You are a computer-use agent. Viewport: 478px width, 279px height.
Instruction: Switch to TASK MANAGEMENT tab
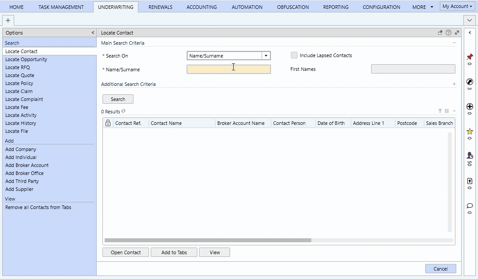(61, 7)
